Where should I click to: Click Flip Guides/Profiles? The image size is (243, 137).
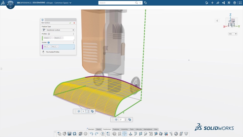click(x=53, y=52)
